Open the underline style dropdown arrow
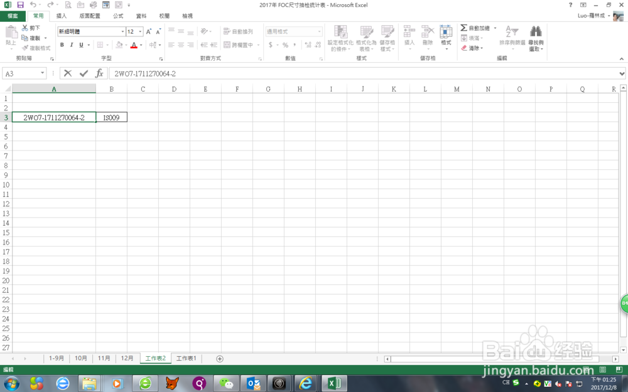 [x=89, y=45]
